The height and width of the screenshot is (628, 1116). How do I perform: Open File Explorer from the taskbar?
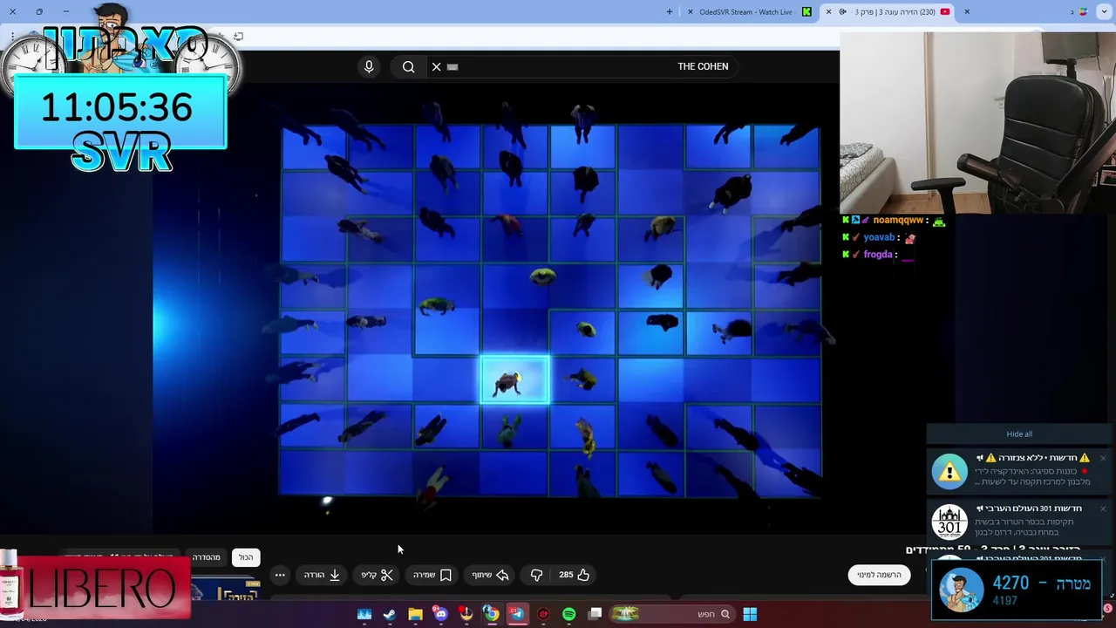tap(415, 614)
